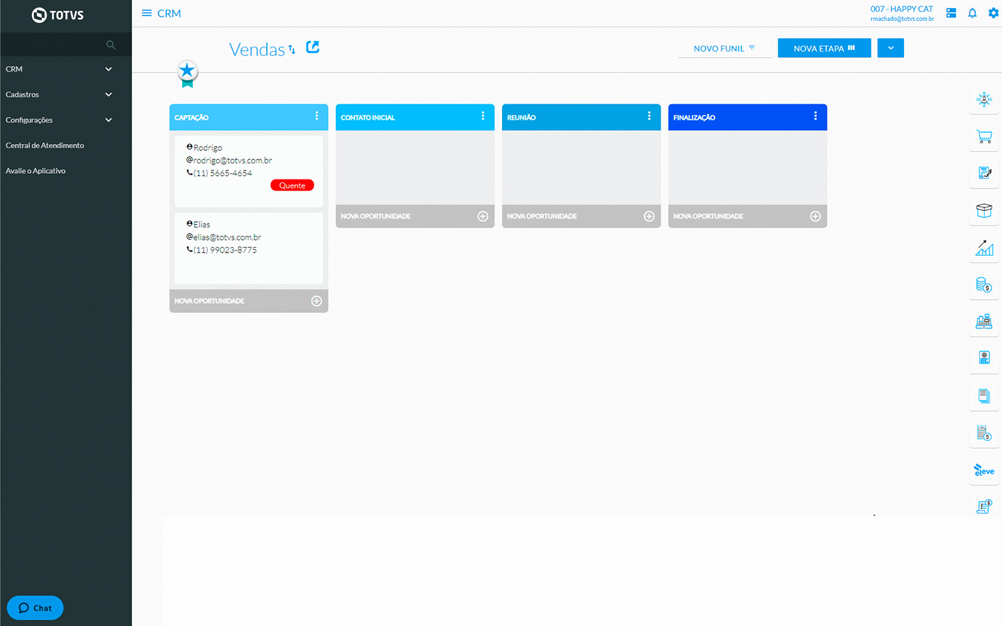Screen dimensions: 1002x626
Task: Open the growth chart icon in right sidebar
Action: point(984,248)
